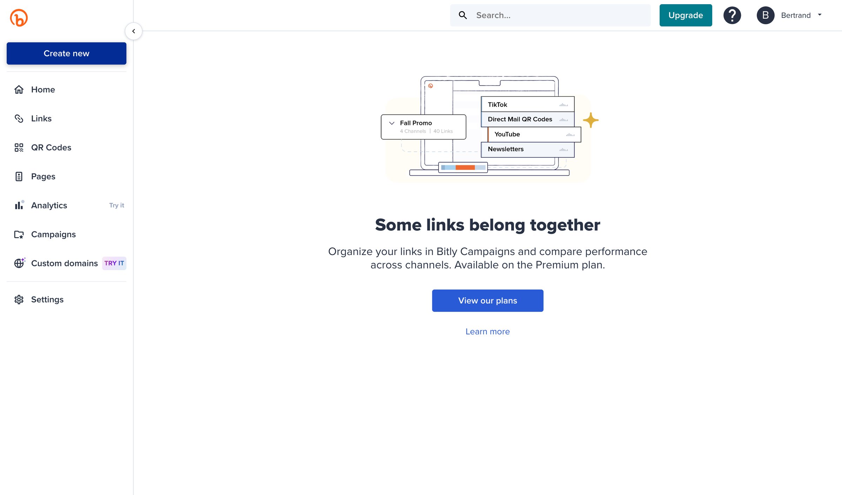The width and height of the screenshot is (842, 495).
Task: Click the TRY IT badge for Custom domains
Action: pyautogui.click(x=114, y=263)
